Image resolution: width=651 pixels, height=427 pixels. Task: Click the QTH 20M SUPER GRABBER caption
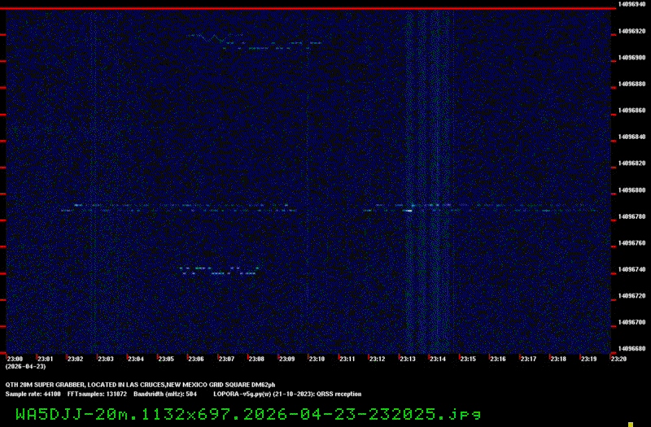coord(140,382)
